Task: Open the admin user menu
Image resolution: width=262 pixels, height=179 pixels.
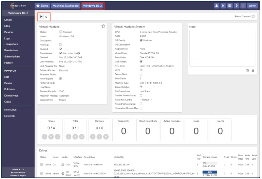Action: pyautogui.click(x=252, y=6)
